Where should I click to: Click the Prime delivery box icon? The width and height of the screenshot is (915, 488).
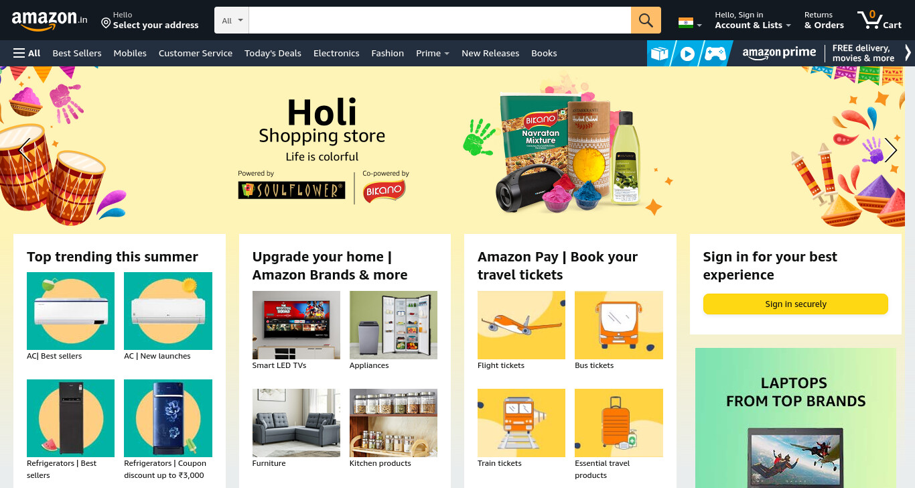coord(660,54)
